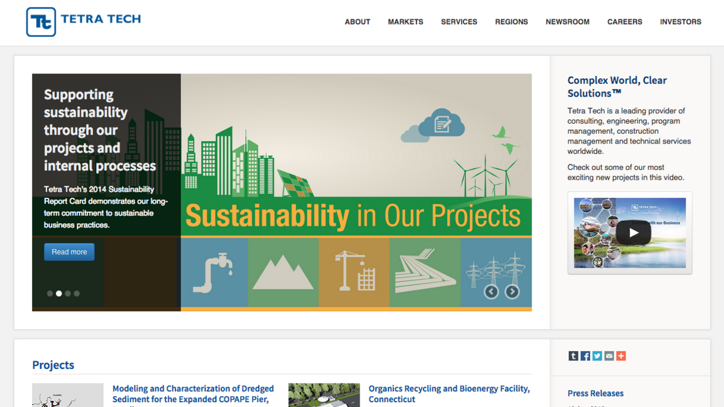The height and width of the screenshot is (407, 724).
Task: Play the Tetra Tech business video
Action: coord(633,233)
